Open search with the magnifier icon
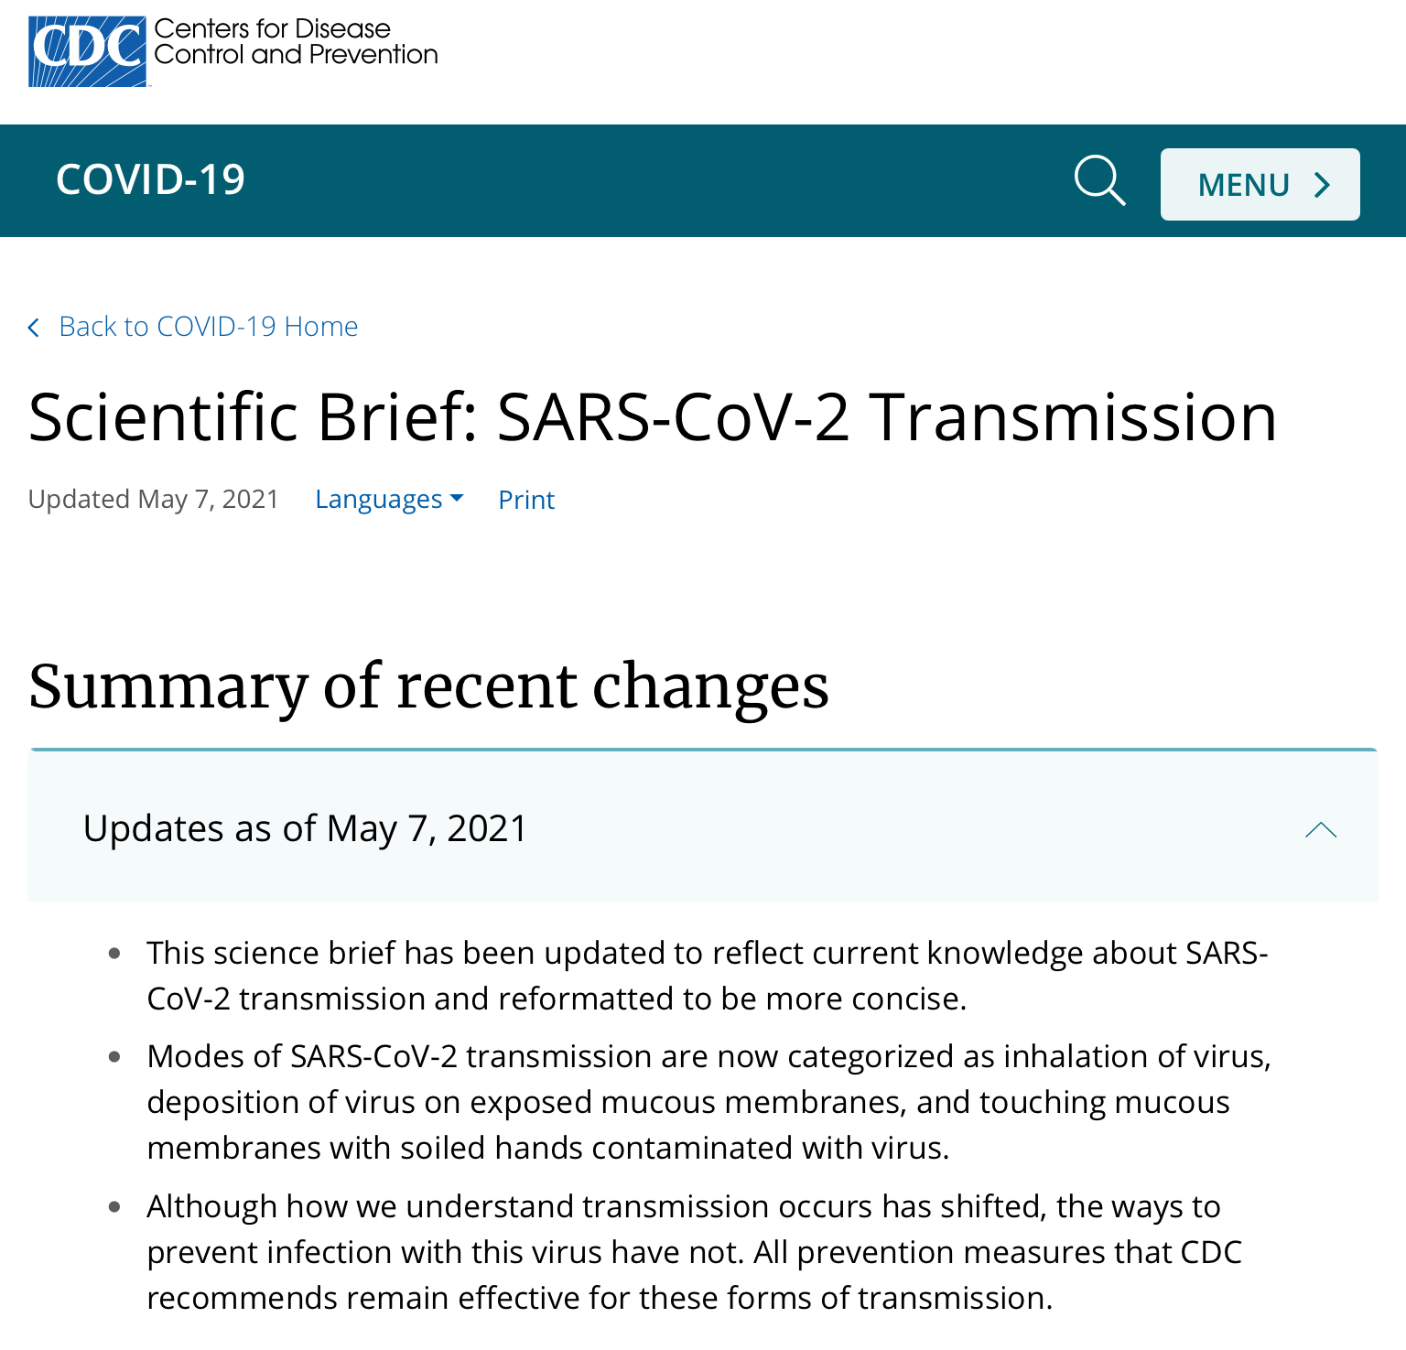The width and height of the screenshot is (1406, 1350). coord(1098,180)
